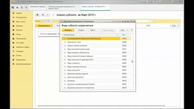Image resolution: width=194 pixels, height=109 pixels.
Task: Open calendar picker for period start date
Action: pos(53,21)
